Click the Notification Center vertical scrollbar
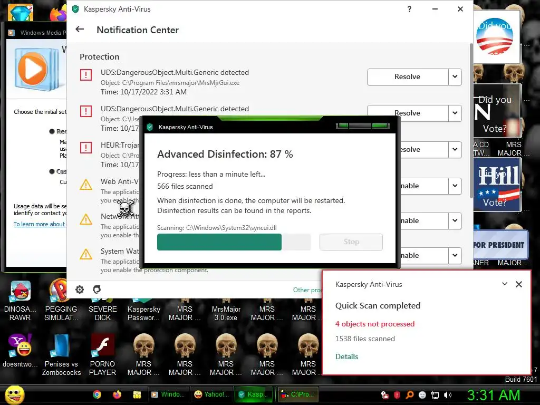The height and width of the screenshot is (405, 540). 471,121
